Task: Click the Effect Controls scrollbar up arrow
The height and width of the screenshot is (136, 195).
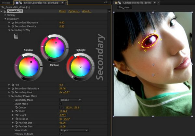Action: (110, 11)
